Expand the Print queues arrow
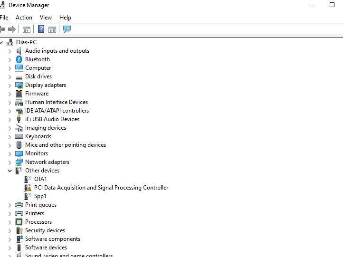 [10, 205]
